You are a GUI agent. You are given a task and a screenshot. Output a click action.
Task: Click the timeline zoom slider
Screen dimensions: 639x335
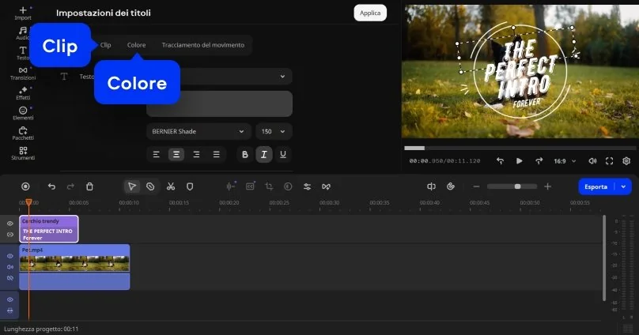pyautogui.click(x=517, y=186)
